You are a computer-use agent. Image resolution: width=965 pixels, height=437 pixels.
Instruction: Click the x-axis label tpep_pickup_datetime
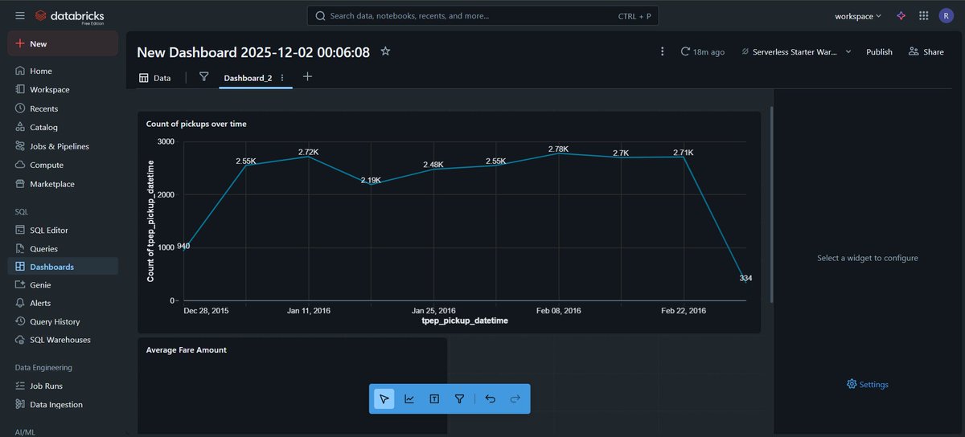pos(465,321)
